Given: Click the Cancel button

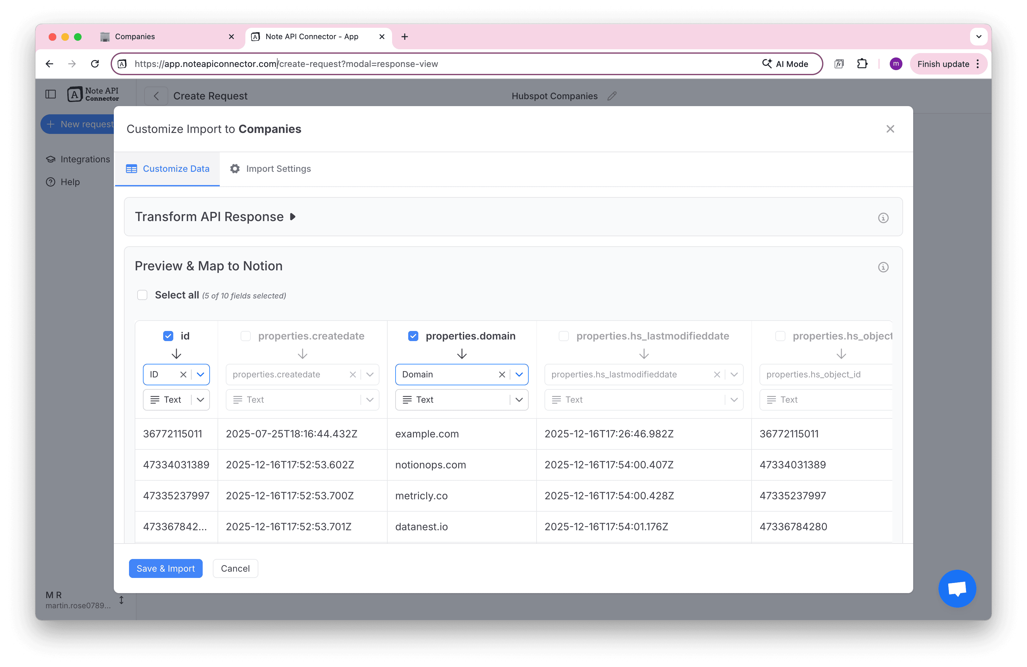Looking at the screenshot, I should tap(235, 568).
